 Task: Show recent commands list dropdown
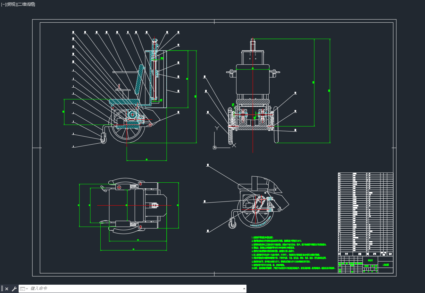coord(24,289)
